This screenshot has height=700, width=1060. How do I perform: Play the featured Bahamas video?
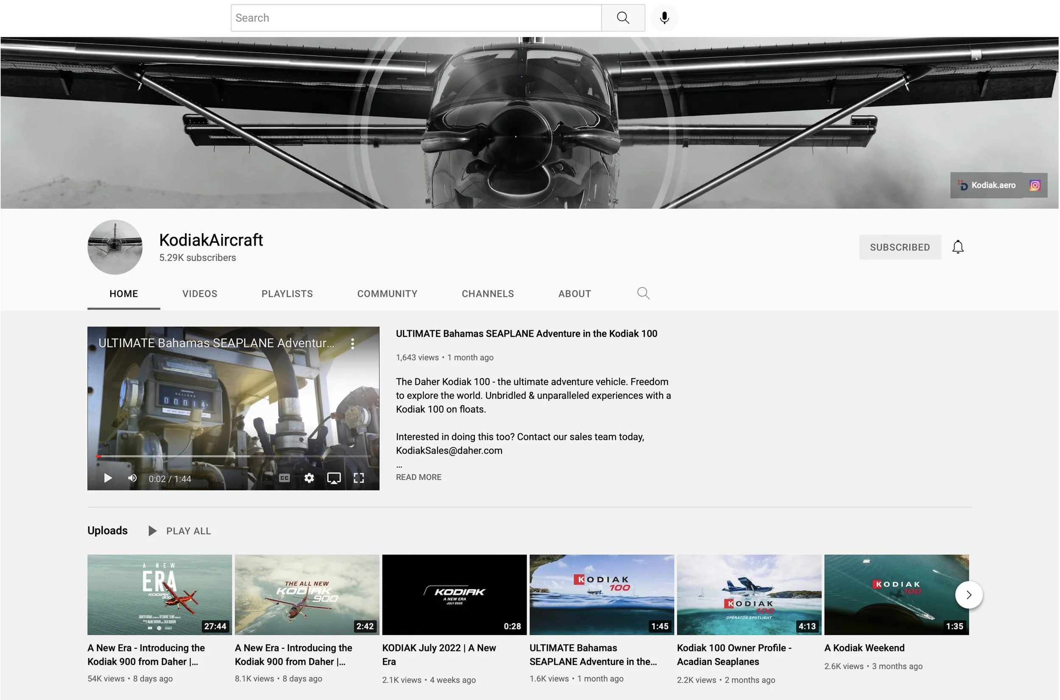[108, 479]
